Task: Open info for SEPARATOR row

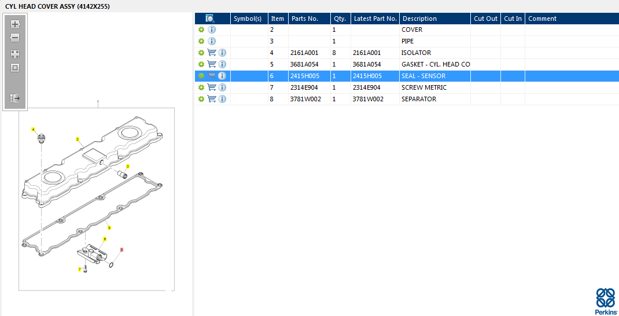Action: 222,99
